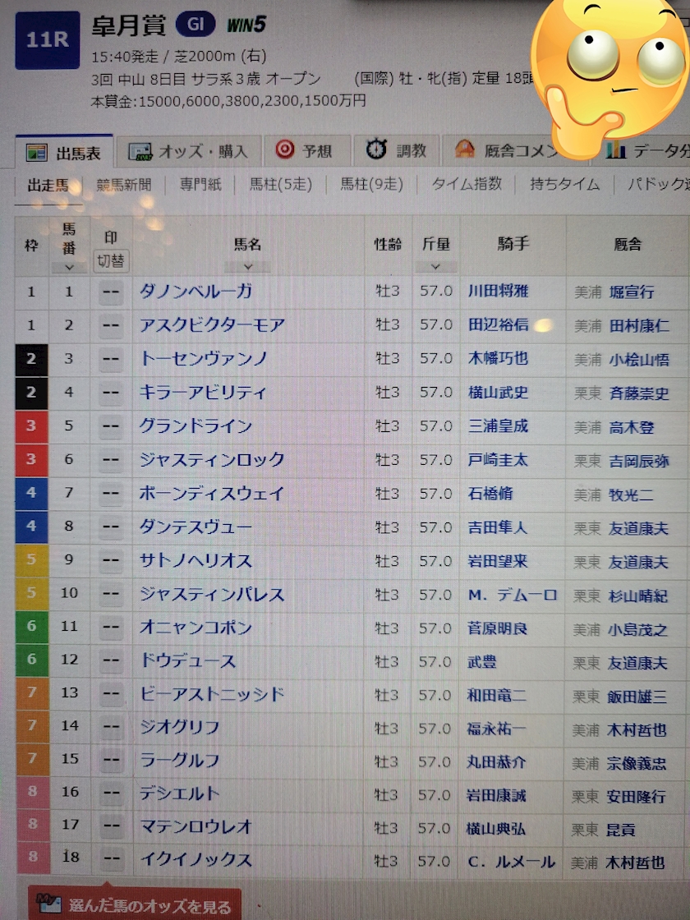
Task: Toggle the 印 mark for ダノンベルーガ
Action: pos(111,292)
